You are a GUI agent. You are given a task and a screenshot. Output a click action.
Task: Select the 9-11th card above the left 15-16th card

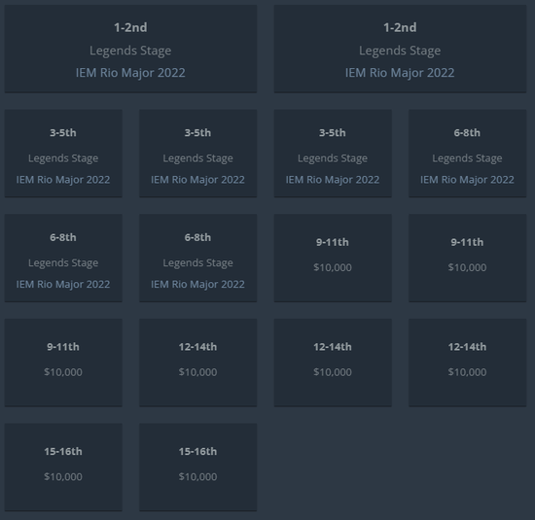pos(63,363)
